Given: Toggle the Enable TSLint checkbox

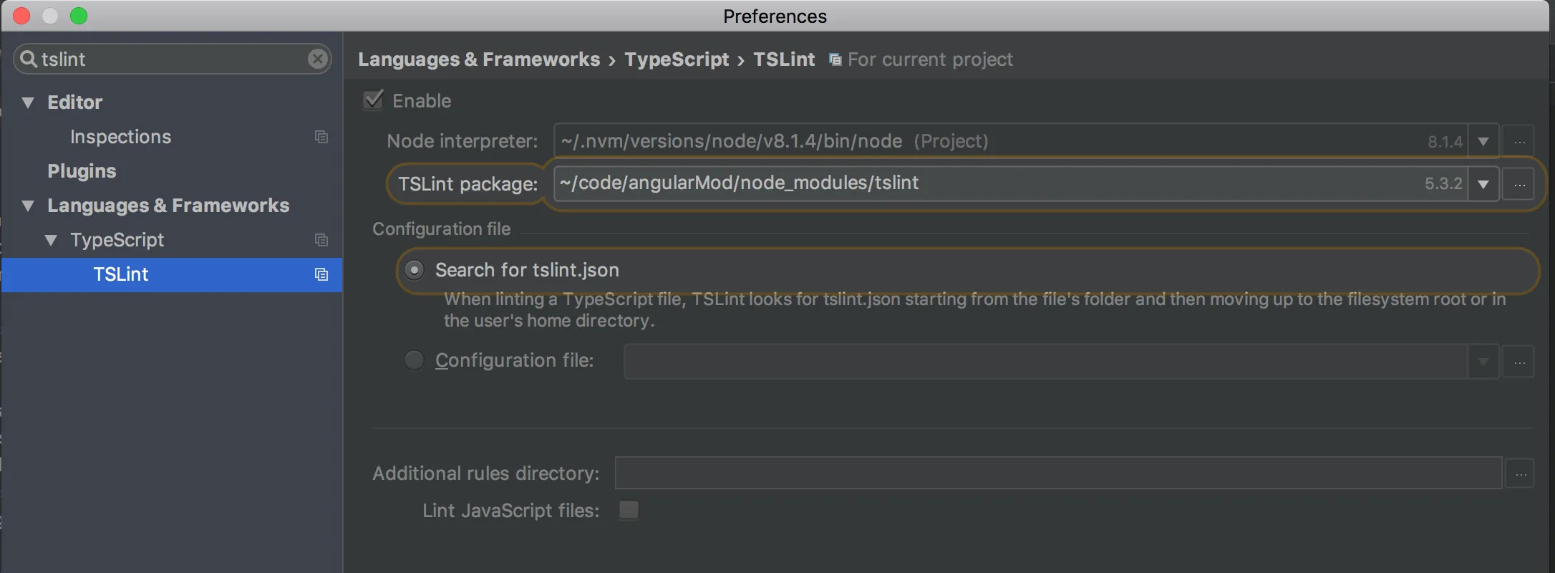Looking at the screenshot, I should click(x=374, y=100).
